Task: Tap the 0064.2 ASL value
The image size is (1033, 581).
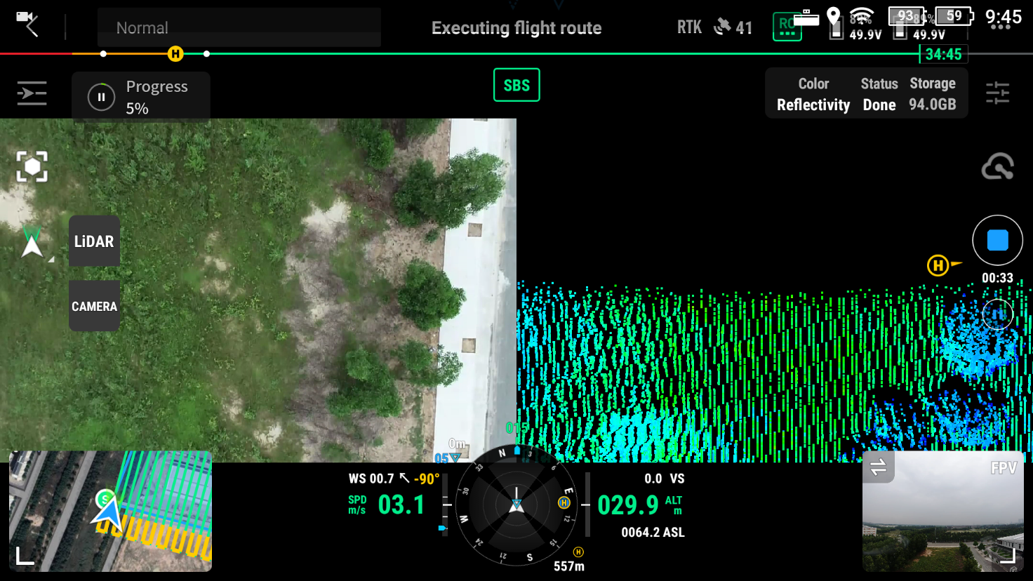Action: pyautogui.click(x=653, y=533)
